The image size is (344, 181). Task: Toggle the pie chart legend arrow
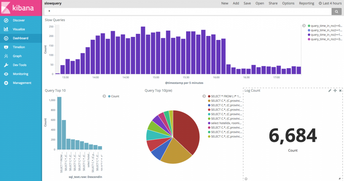pos(204,96)
